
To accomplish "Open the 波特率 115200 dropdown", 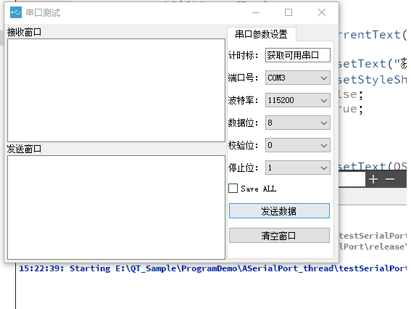I will tap(298, 100).
